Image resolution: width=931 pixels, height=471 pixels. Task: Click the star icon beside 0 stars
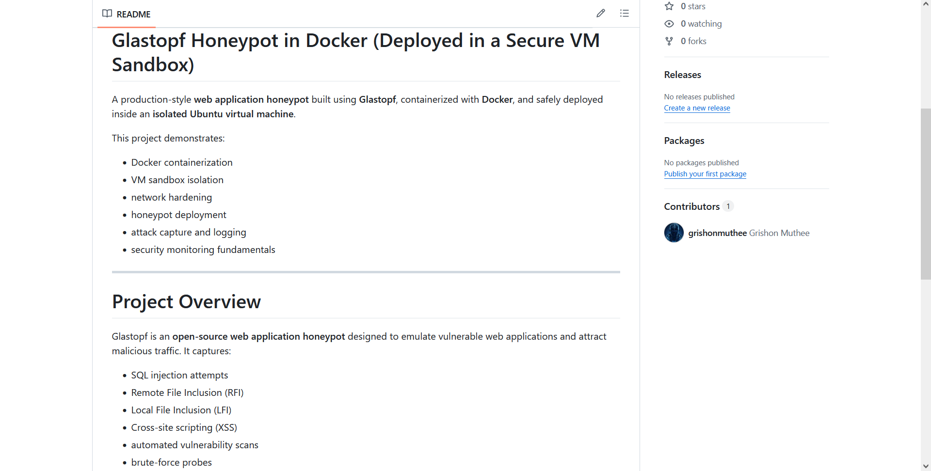click(x=669, y=6)
